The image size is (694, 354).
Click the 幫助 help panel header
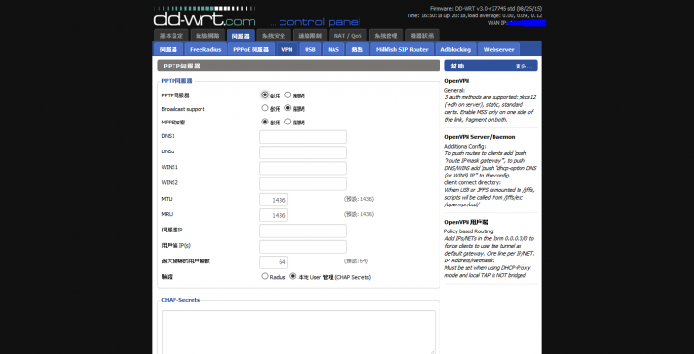click(491, 66)
